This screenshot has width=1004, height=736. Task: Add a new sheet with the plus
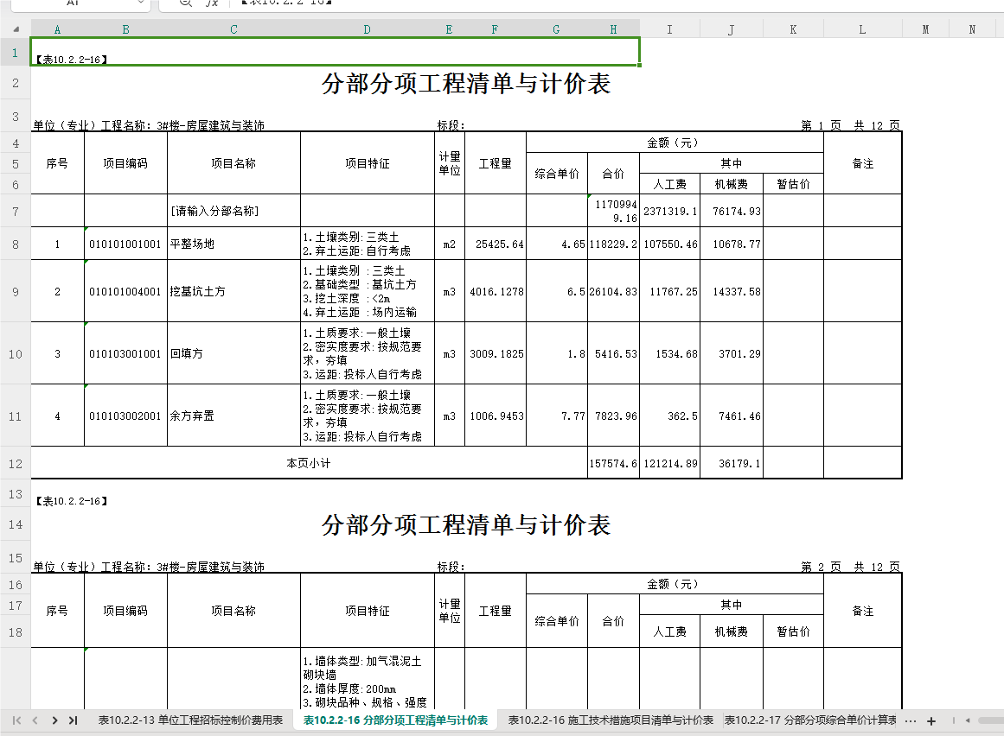pos(931,720)
